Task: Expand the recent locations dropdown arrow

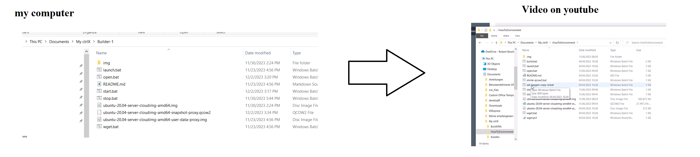Action: point(492,43)
